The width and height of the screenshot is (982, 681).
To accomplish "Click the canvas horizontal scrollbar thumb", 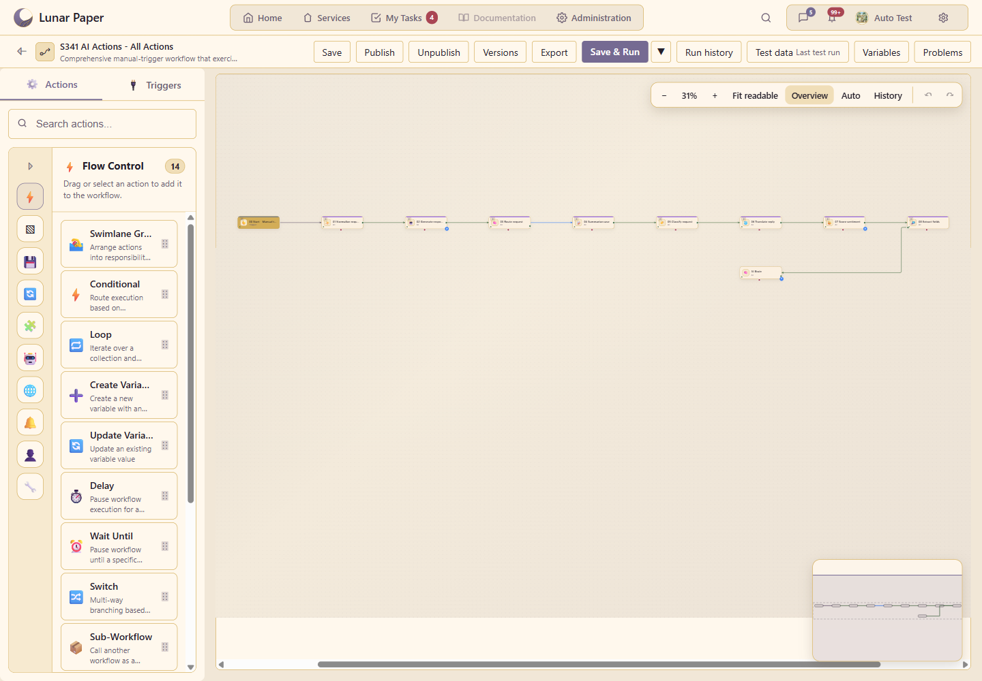I will tap(599, 665).
